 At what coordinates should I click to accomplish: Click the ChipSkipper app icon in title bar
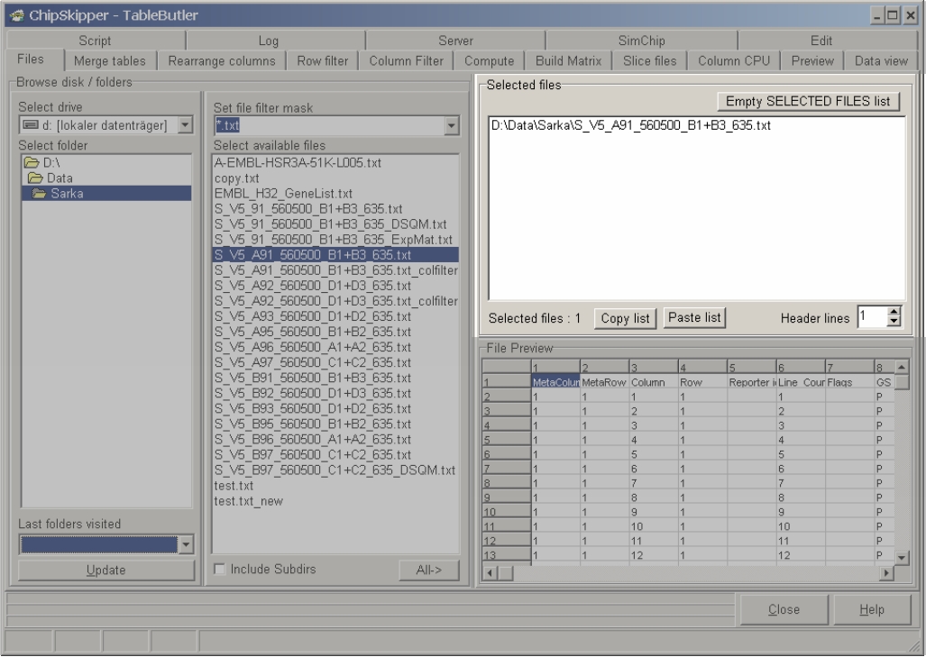(14, 15)
